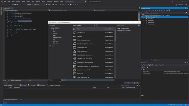Choose the Application Configuration File template
Screen dimensions: 189x106
point(93,62)
